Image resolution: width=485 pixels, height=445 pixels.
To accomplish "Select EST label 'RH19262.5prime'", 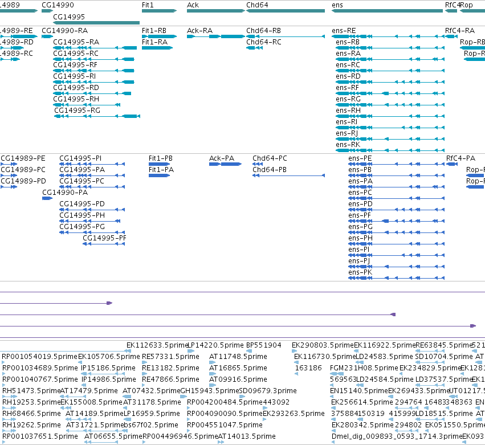I will click(x=31, y=425).
